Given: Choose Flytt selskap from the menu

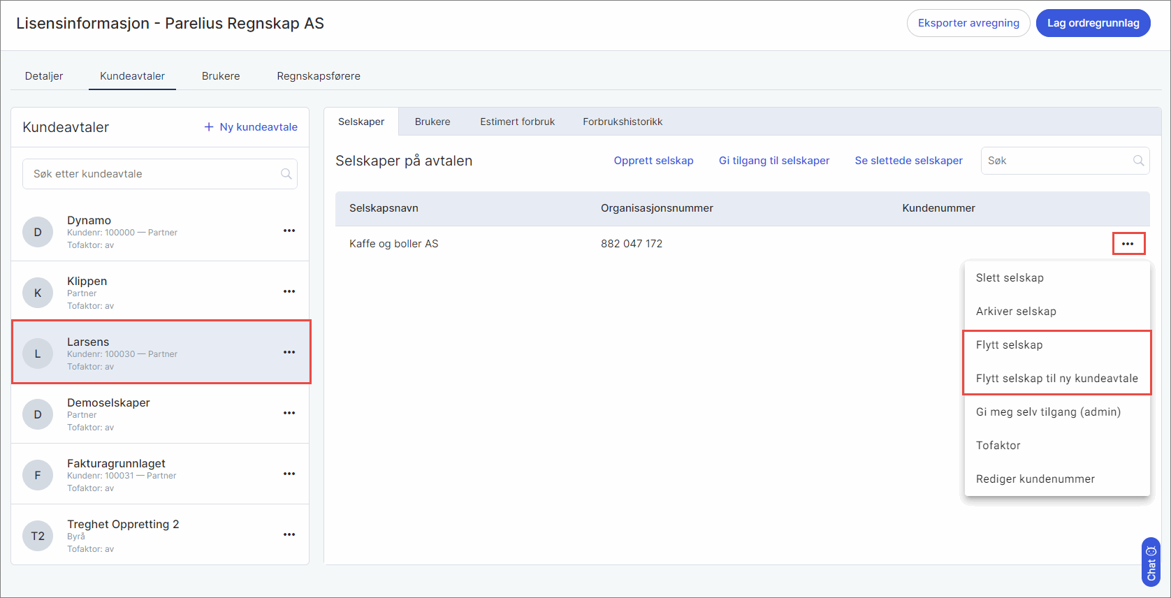Looking at the screenshot, I should click(x=1009, y=345).
